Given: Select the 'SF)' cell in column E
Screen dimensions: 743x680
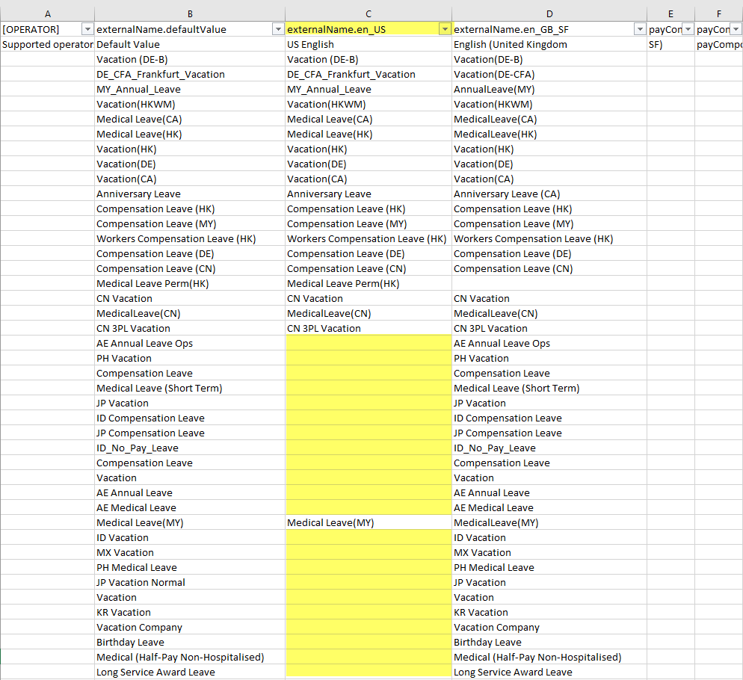Looking at the screenshot, I should [671, 45].
